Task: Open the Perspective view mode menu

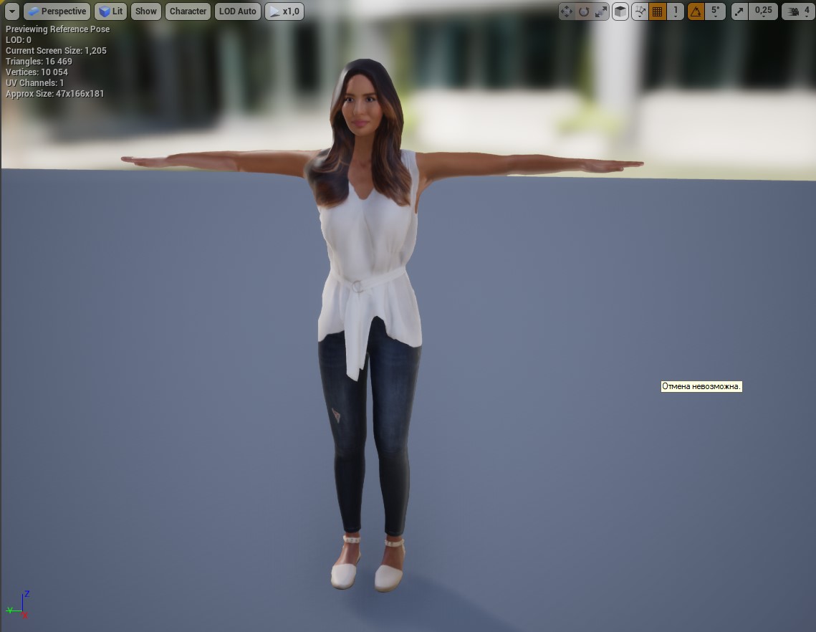Action: point(57,11)
